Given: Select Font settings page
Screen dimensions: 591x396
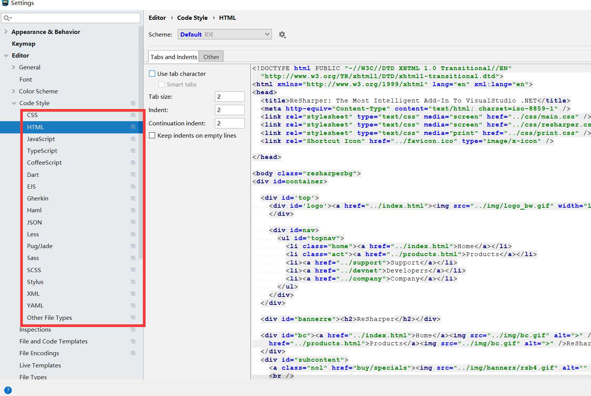Looking at the screenshot, I should point(26,79).
